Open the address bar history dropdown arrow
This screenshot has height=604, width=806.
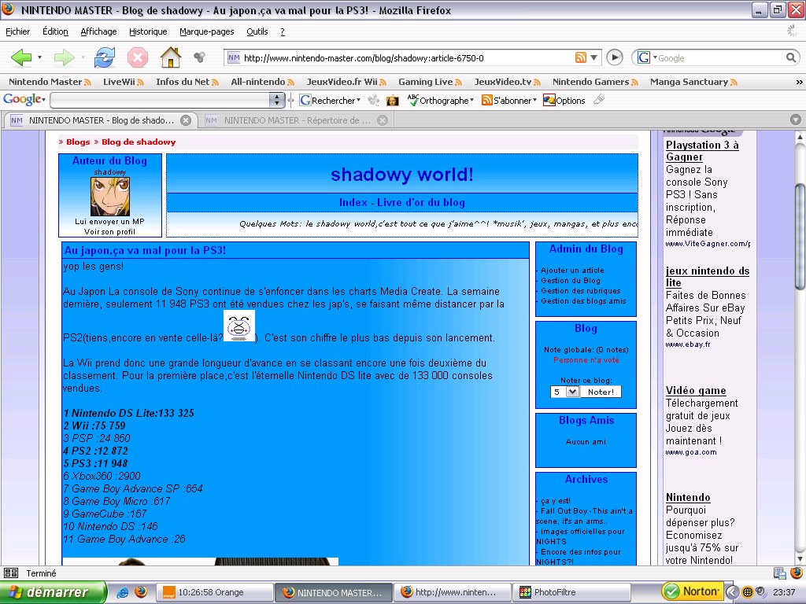(593, 57)
